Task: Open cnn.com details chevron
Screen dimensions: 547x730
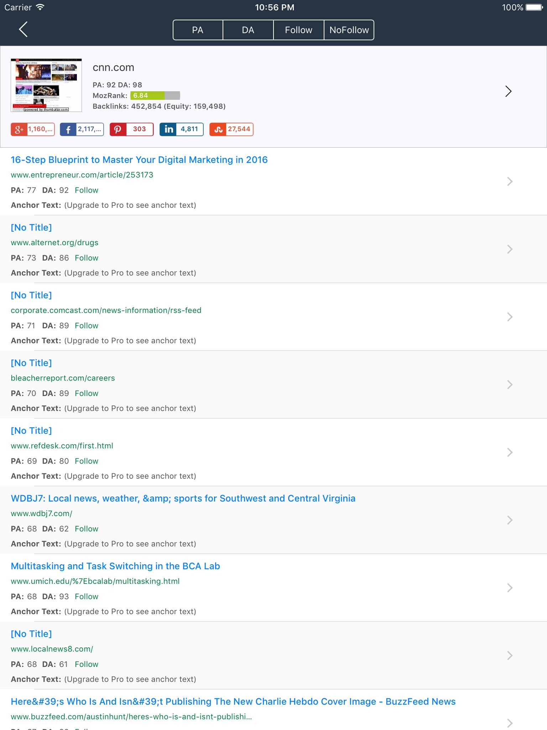Action: pyautogui.click(x=509, y=91)
